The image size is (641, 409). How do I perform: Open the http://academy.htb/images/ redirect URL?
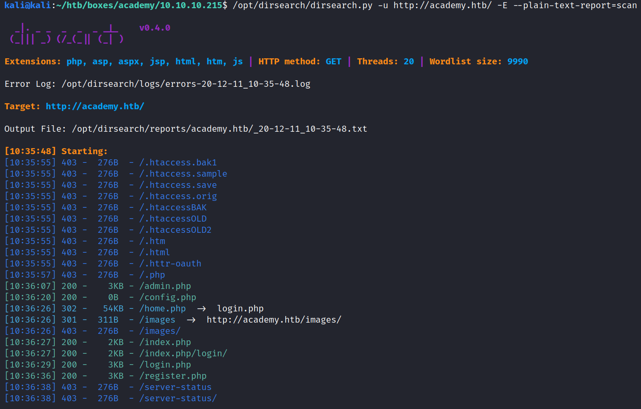(x=274, y=320)
